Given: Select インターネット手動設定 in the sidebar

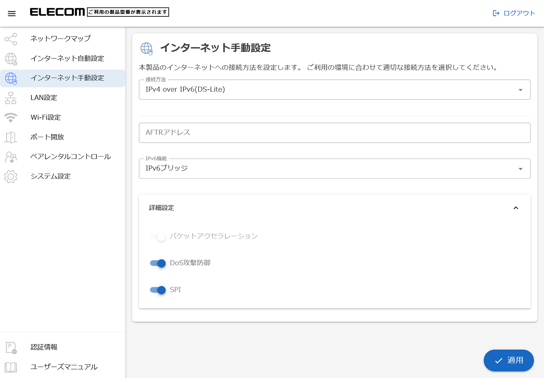Looking at the screenshot, I should point(67,78).
